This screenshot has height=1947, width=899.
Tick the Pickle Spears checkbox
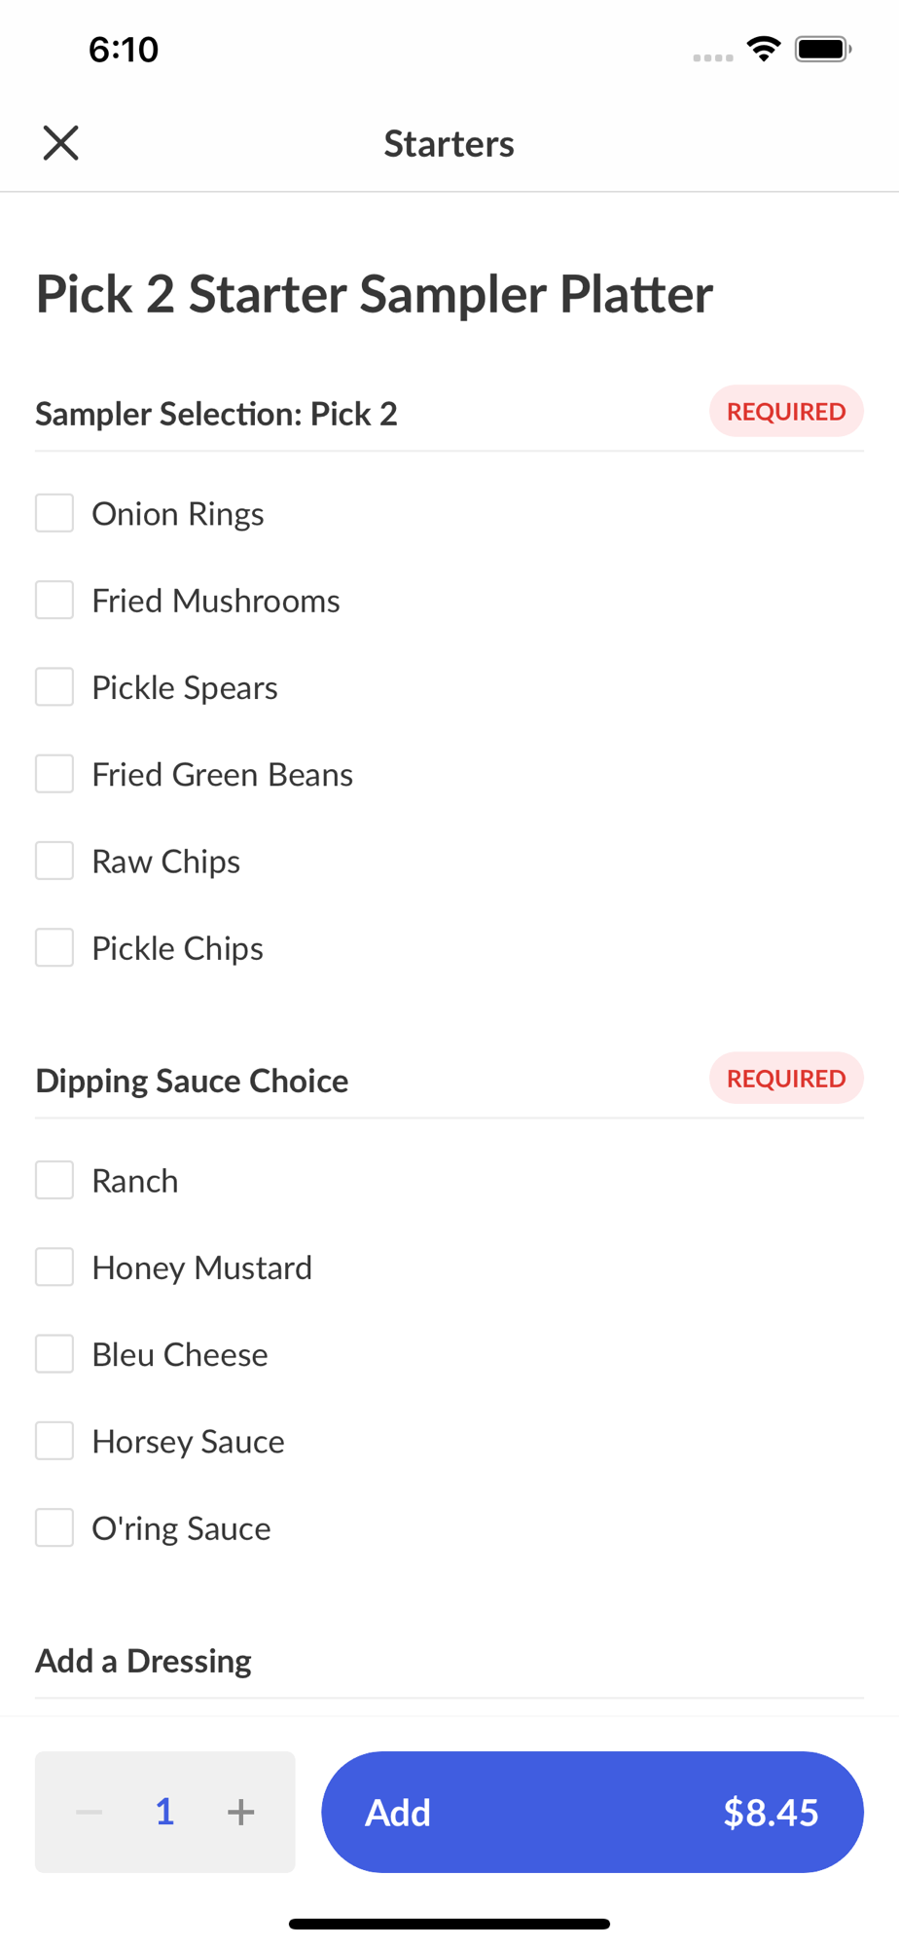click(x=54, y=687)
